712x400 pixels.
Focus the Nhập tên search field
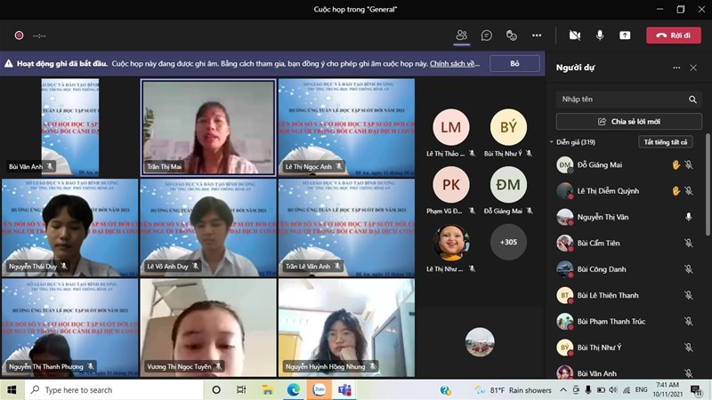click(x=629, y=100)
